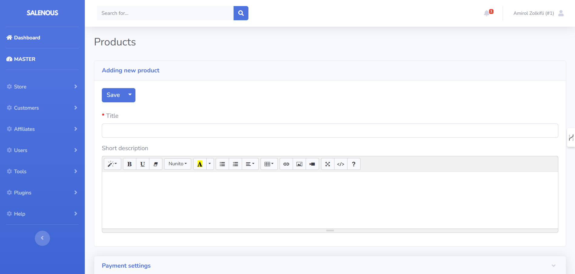The image size is (575, 274).
Task: Open editor help with the question mark
Action: click(x=354, y=164)
